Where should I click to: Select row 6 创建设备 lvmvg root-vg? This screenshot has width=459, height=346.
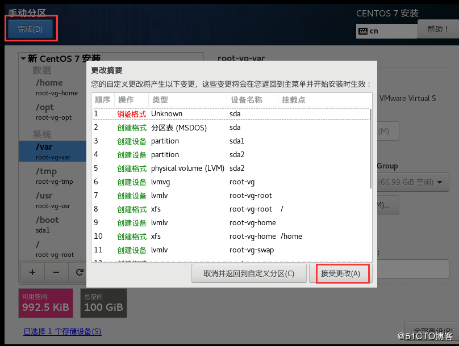click(x=231, y=182)
